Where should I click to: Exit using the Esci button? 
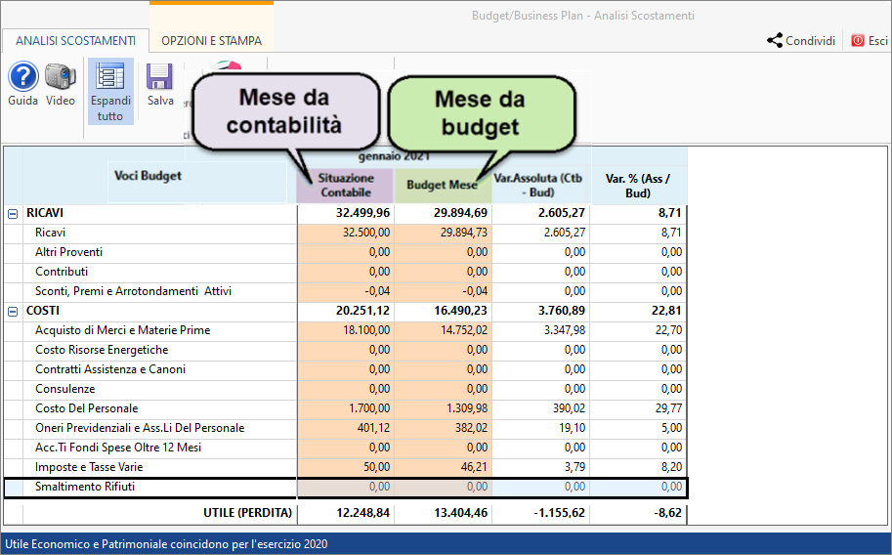click(870, 40)
